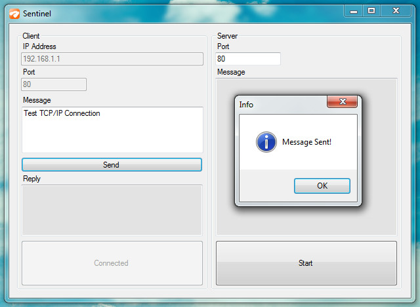Focus the client IP Address field
Image resolution: width=420 pixels, height=307 pixels.
[112, 59]
